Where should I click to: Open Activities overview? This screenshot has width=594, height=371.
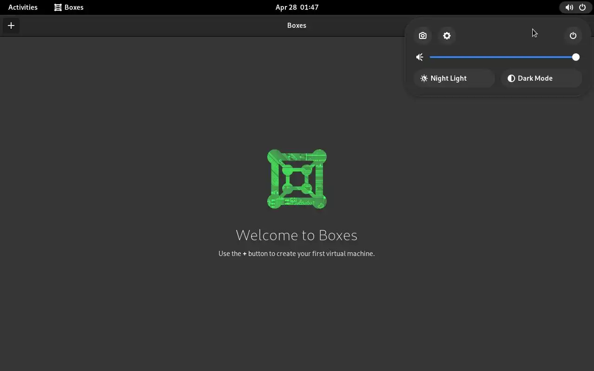coord(23,7)
